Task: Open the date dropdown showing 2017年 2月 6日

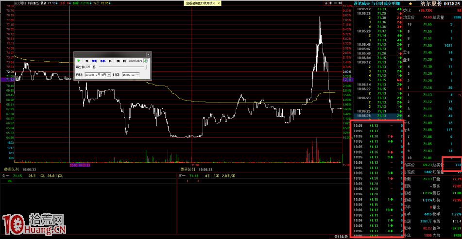Action: click(109, 75)
